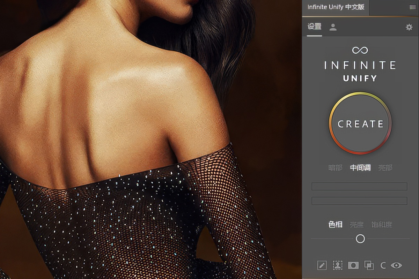
Task: Click the pencil edit icon
Action: [x=322, y=265]
